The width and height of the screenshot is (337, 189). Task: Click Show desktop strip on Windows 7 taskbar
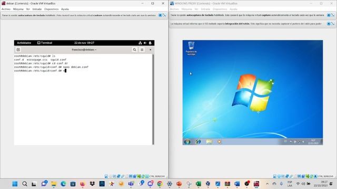tap(322, 142)
